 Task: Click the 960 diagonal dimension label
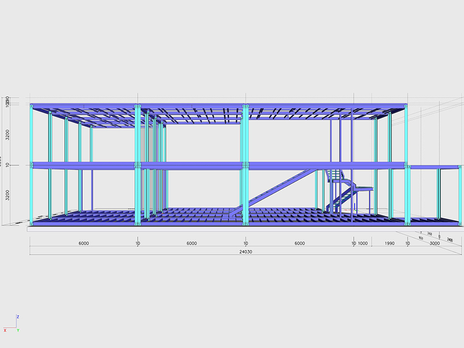420,238
